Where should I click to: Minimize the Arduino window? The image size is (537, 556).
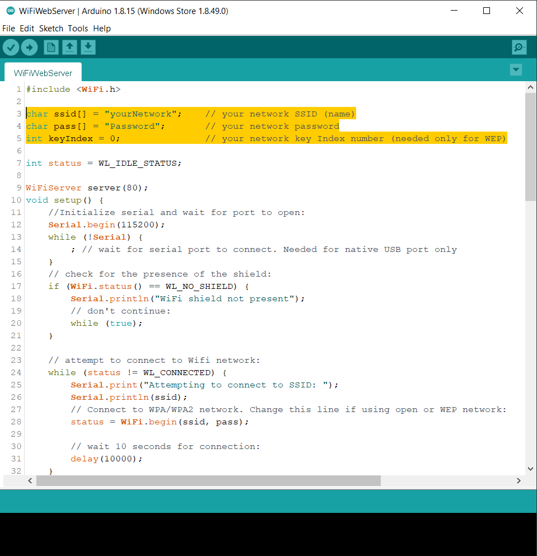(454, 11)
